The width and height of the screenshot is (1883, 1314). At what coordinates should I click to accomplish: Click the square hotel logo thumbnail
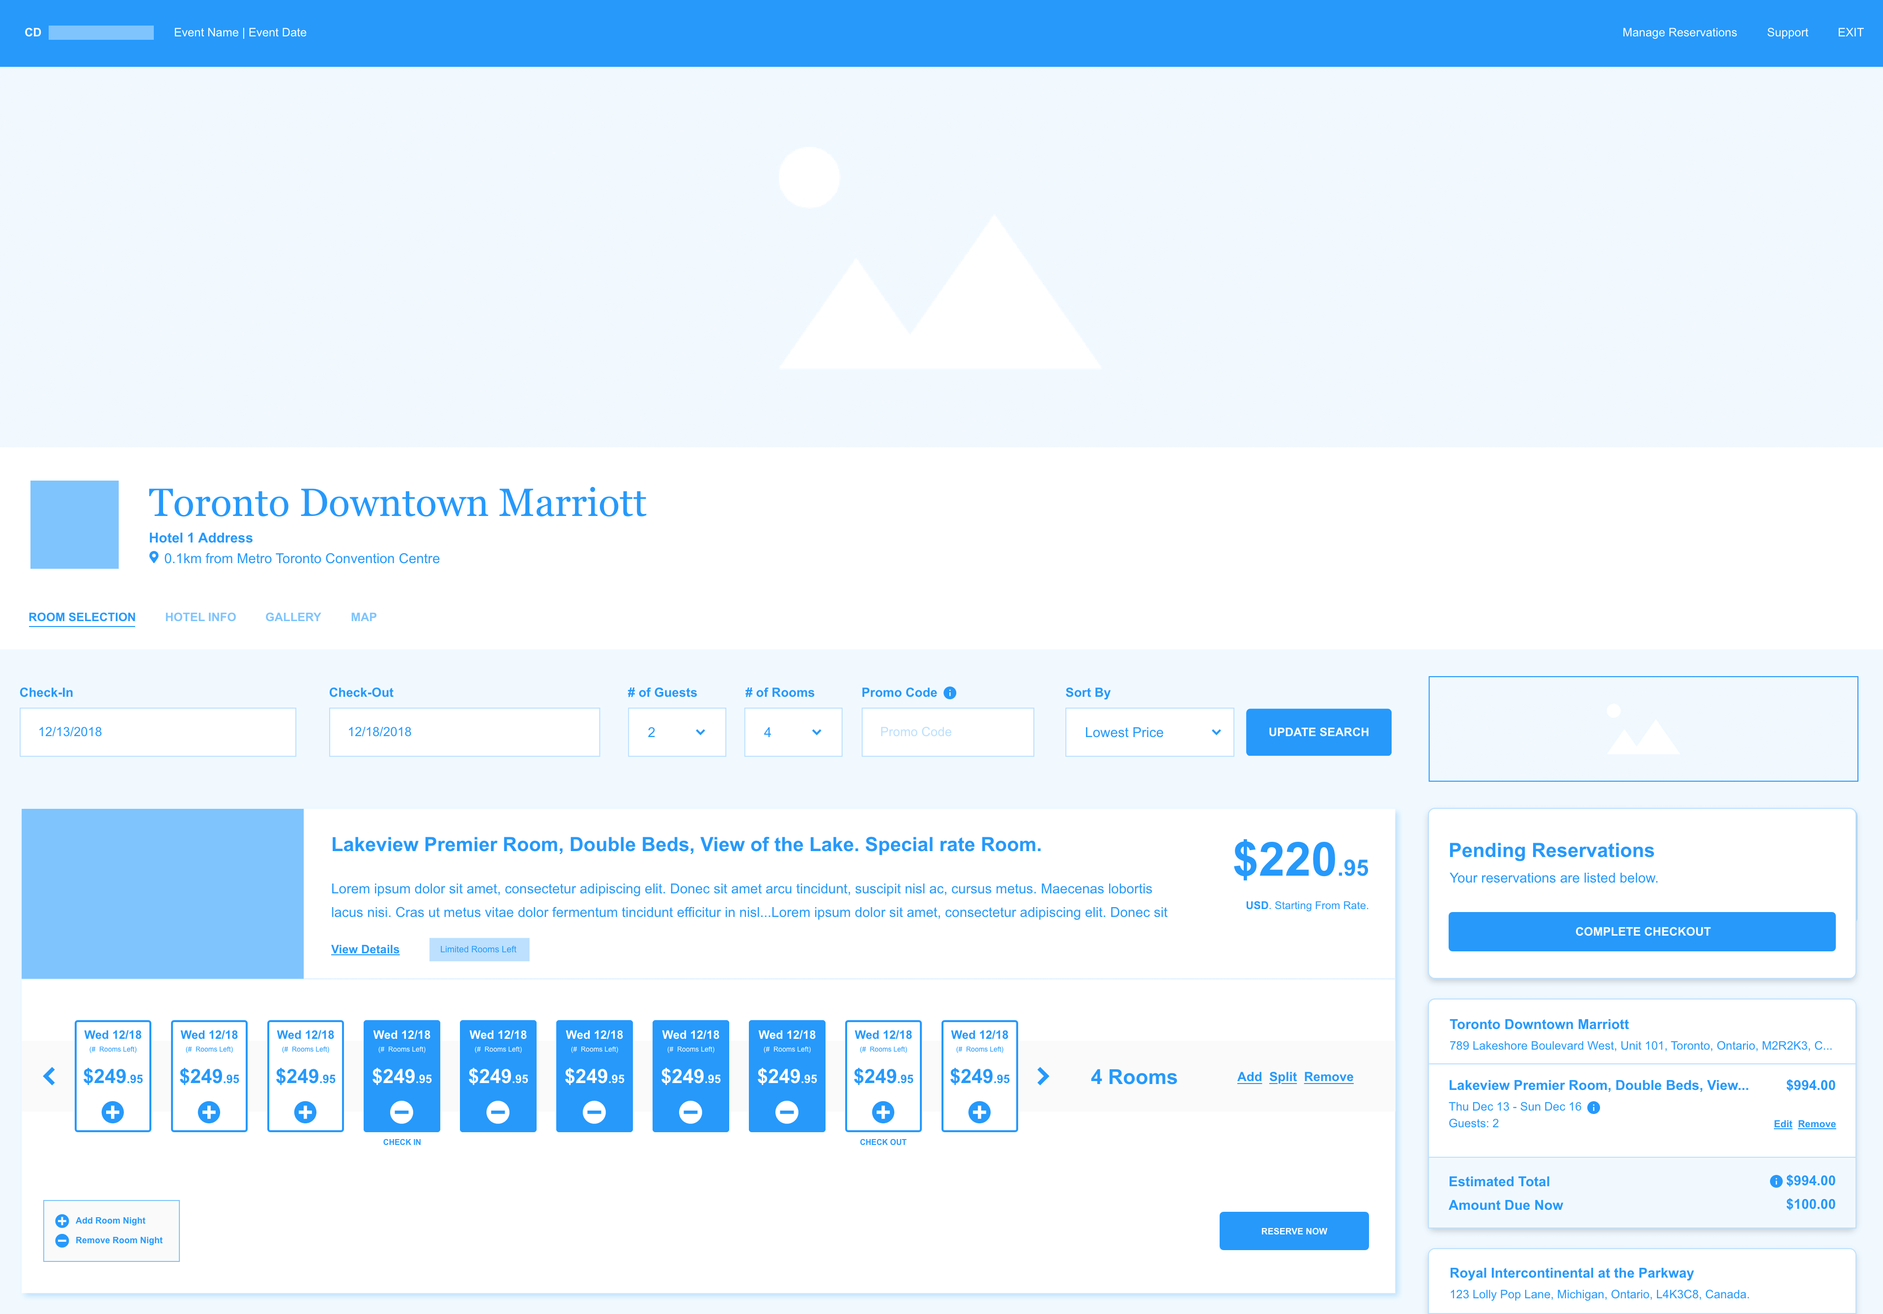pyautogui.click(x=75, y=525)
